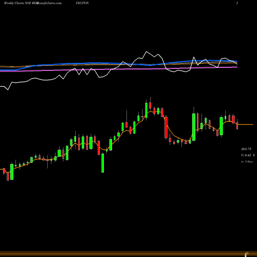Click the white indicator line at its peak
Screen dimensions: 257x257
146,52
